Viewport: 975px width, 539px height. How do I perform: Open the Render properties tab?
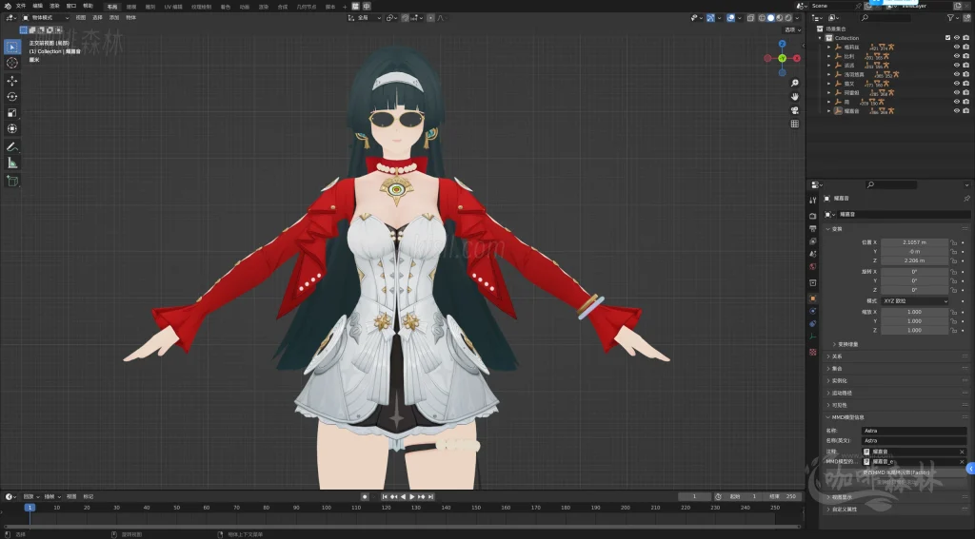click(813, 216)
